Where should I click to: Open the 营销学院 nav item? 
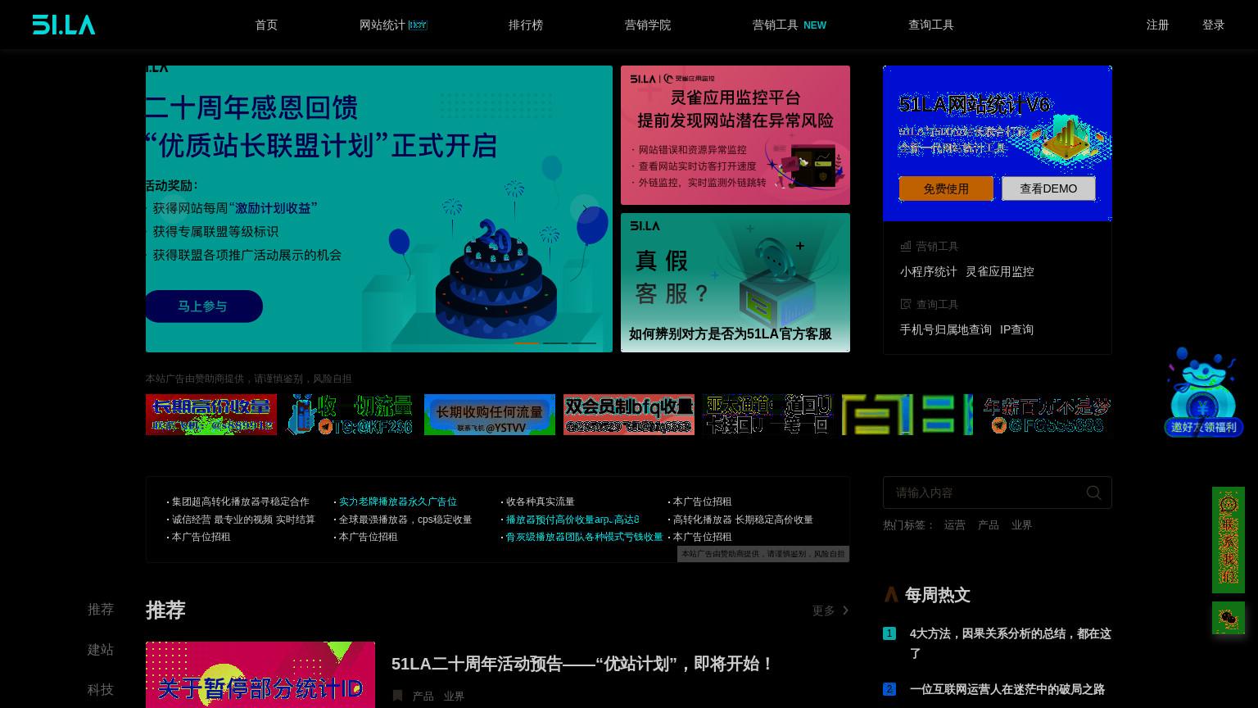648,25
